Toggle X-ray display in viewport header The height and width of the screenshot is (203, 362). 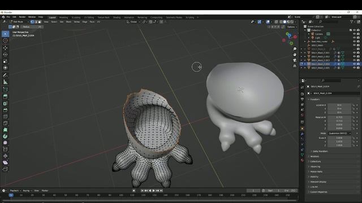pos(276,21)
